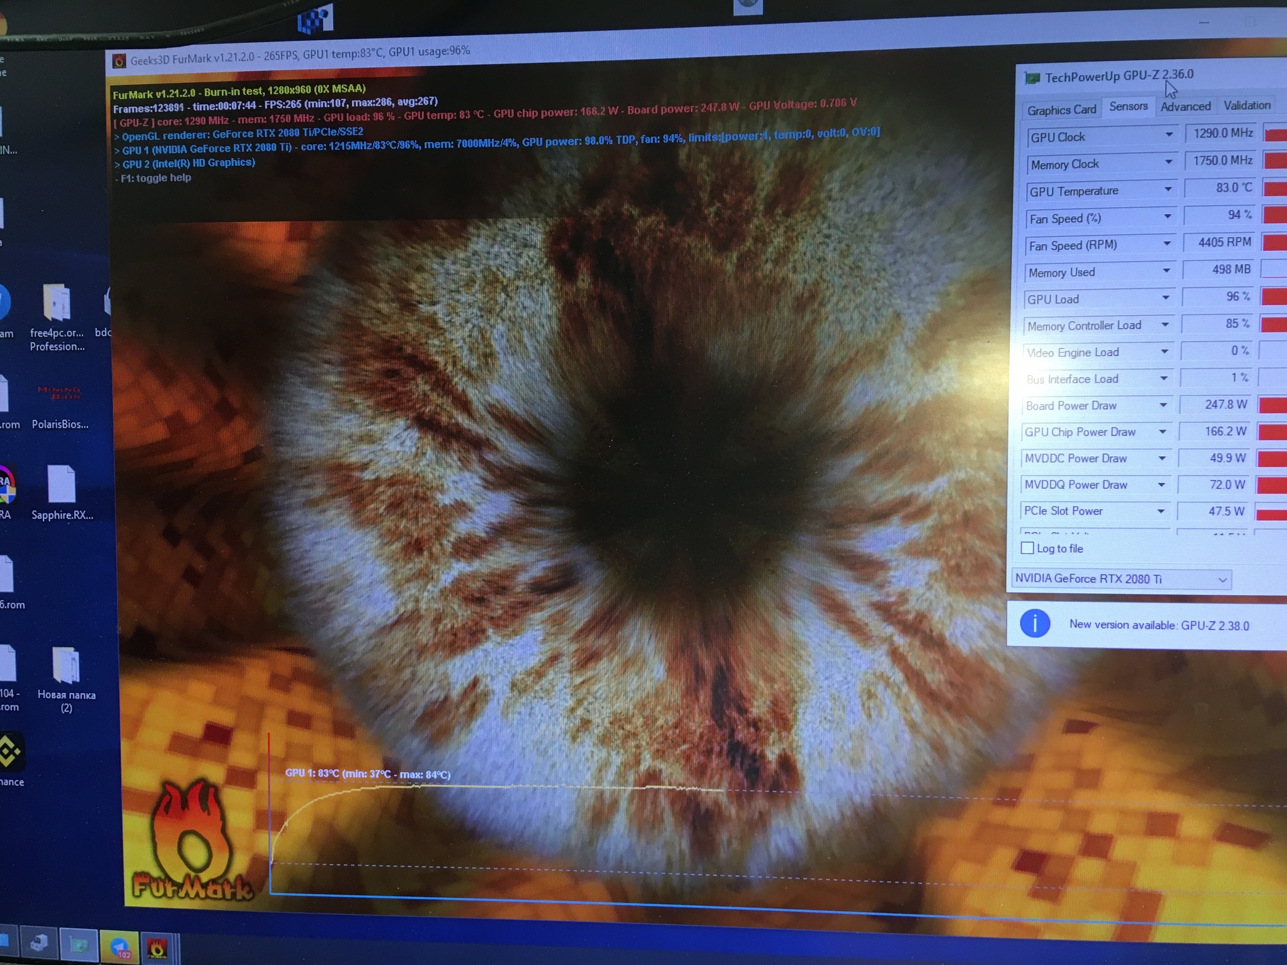Viewport: 1287px width, 965px height.
Task: Expand the Bus Interface Load dropdown
Action: point(1163,378)
